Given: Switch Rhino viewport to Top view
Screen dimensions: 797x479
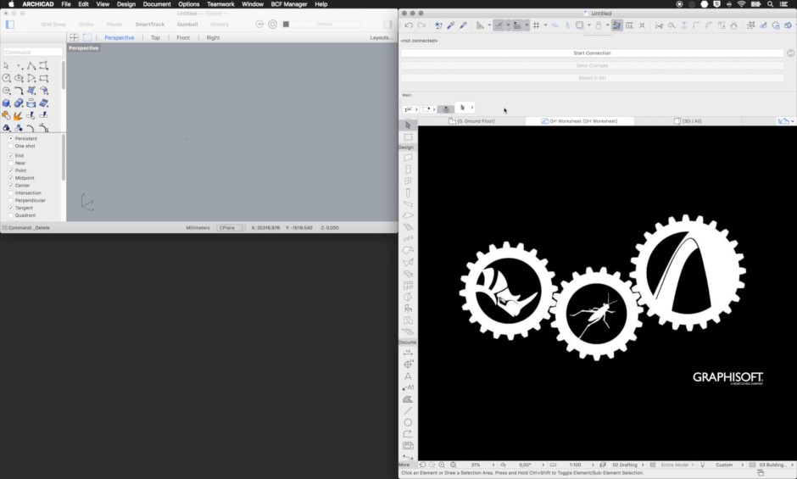Looking at the screenshot, I should click(155, 37).
